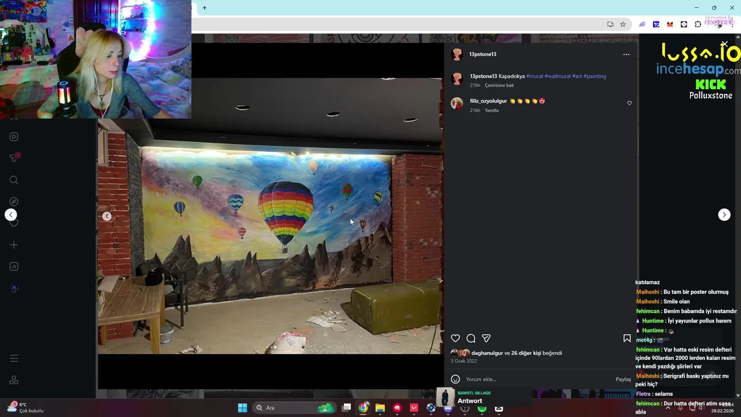Bookmark this page with star icon
This screenshot has width=741, height=417.
(623, 24)
